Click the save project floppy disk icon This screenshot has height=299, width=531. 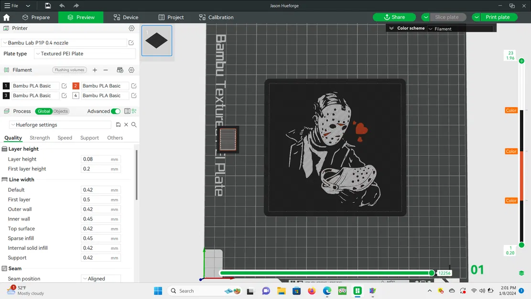48,6
